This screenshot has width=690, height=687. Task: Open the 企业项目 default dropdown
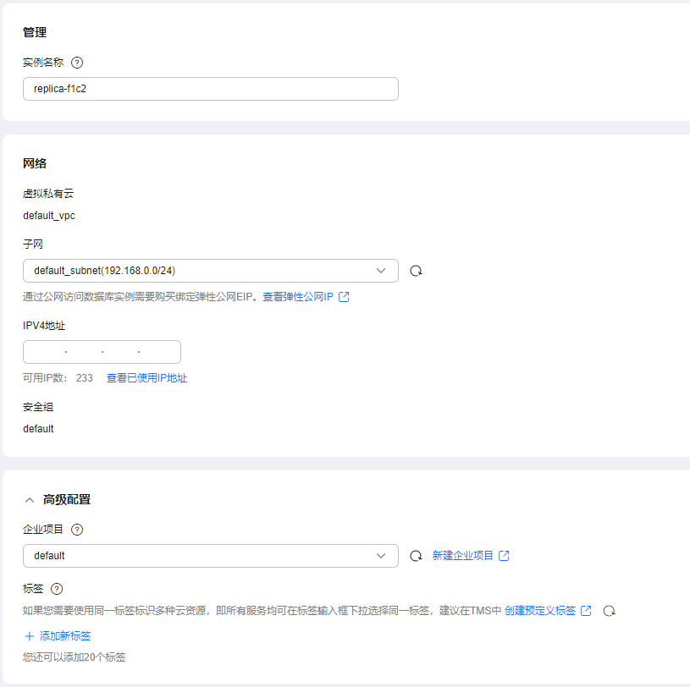point(210,556)
